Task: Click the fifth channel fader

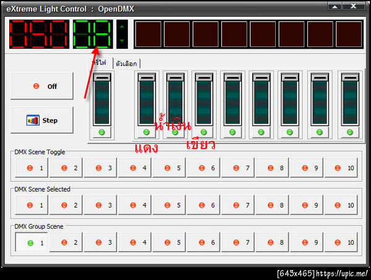Action: [x=261, y=100]
